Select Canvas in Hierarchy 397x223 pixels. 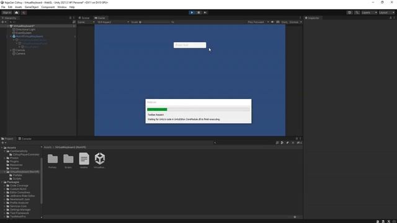tap(20, 50)
